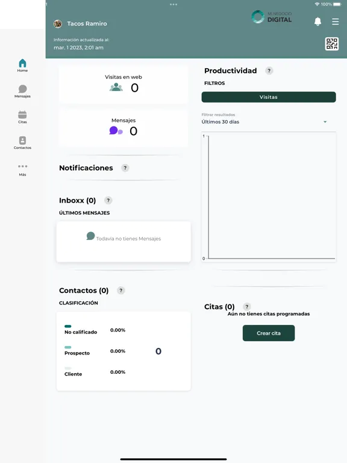This screenshot has height=463, width=347.
Task: Open the notifications bell icon
Action: [x=318, y=22]
